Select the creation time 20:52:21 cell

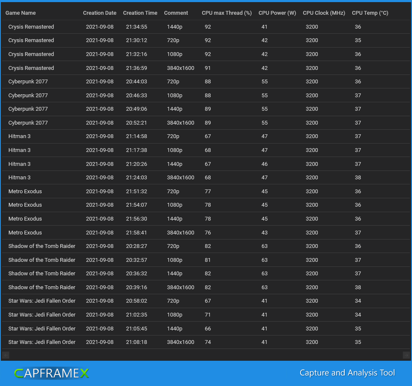(x=136, y=122)
